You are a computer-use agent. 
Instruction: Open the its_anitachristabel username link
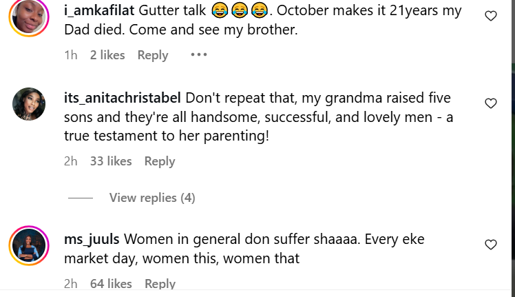[x=122, y=98]
